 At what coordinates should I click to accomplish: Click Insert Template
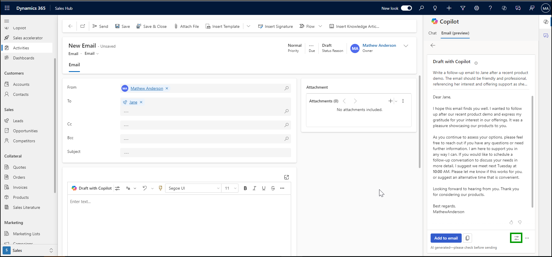click(x=223, y=26)
